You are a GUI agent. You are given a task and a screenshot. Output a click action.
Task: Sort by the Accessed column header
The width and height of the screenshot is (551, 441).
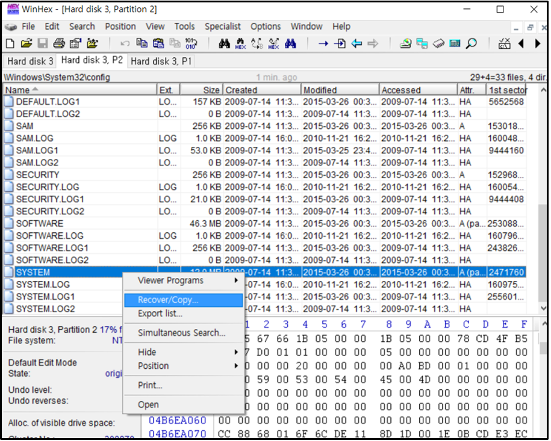click(418, 90)
